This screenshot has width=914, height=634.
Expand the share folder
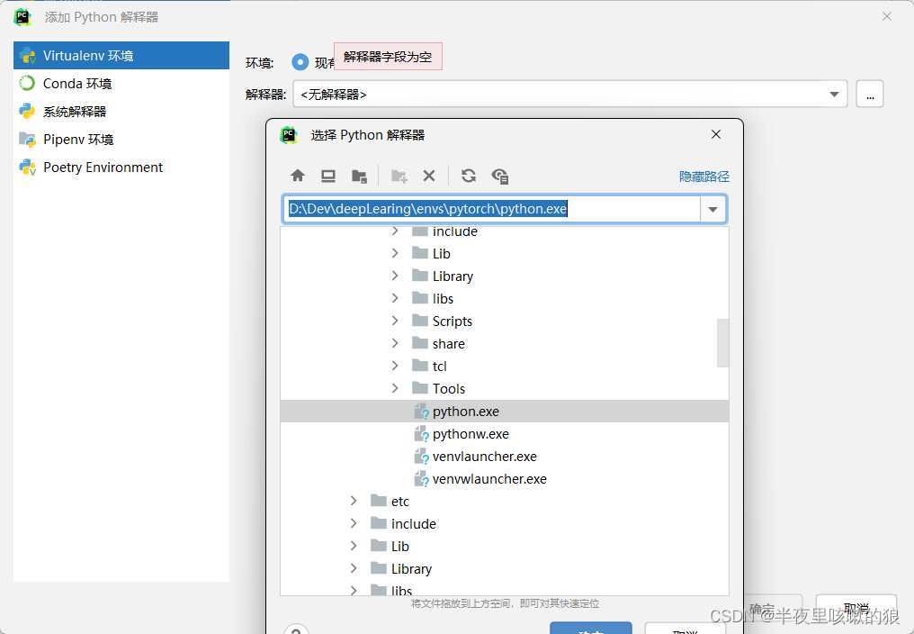point(395,343)
